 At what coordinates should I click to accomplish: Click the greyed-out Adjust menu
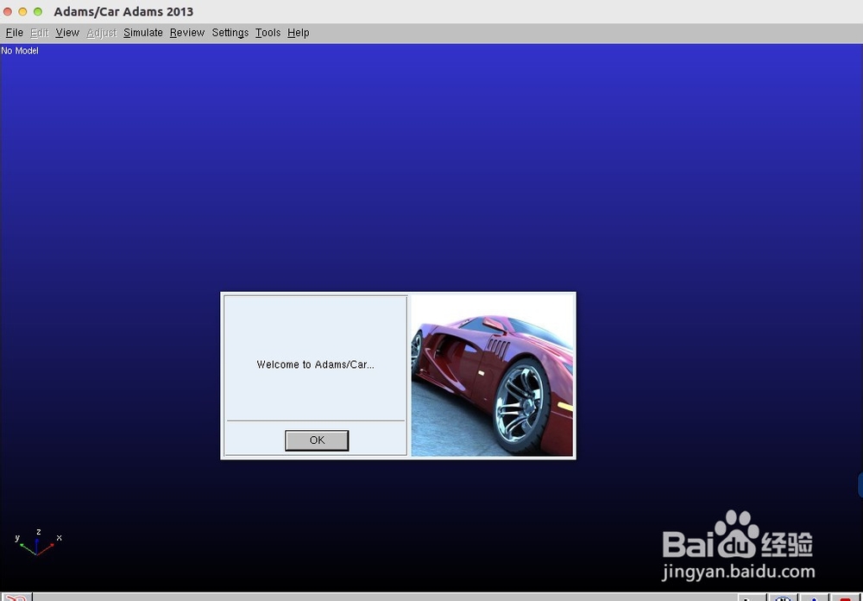click(102, 33)
